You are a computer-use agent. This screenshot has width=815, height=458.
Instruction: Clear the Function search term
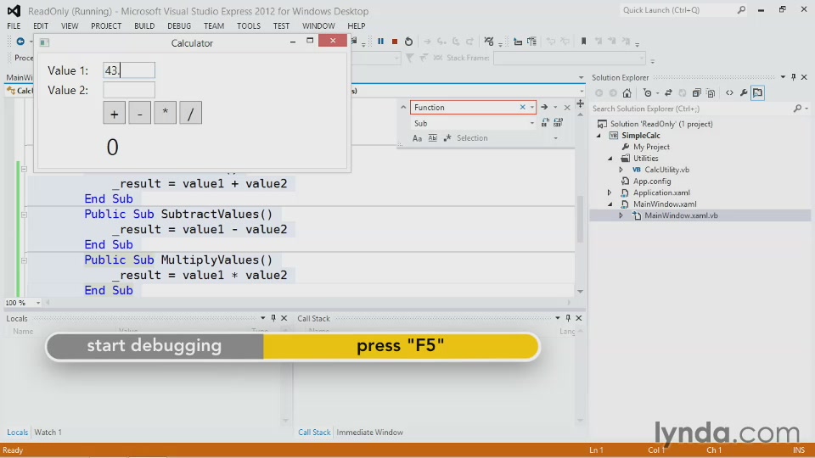coord(522,108)
